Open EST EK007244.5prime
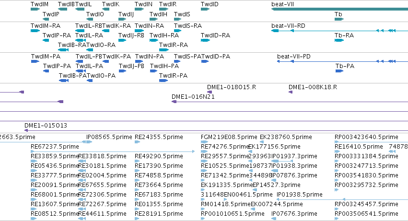 pyautogui.click(x=277, y=204)
